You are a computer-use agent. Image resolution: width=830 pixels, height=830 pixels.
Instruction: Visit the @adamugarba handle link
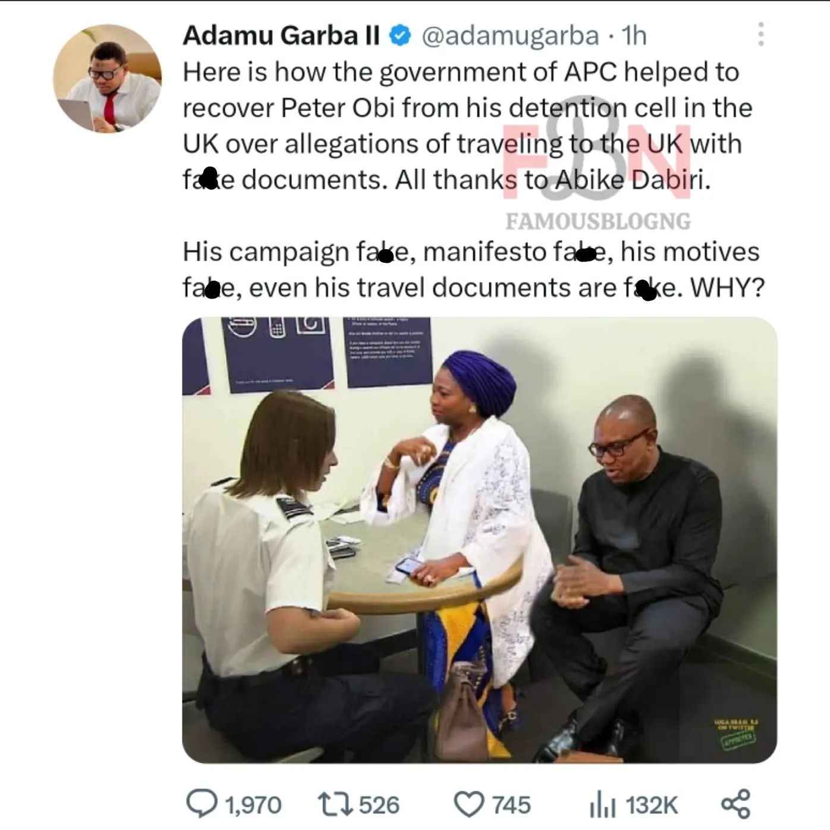510,36
